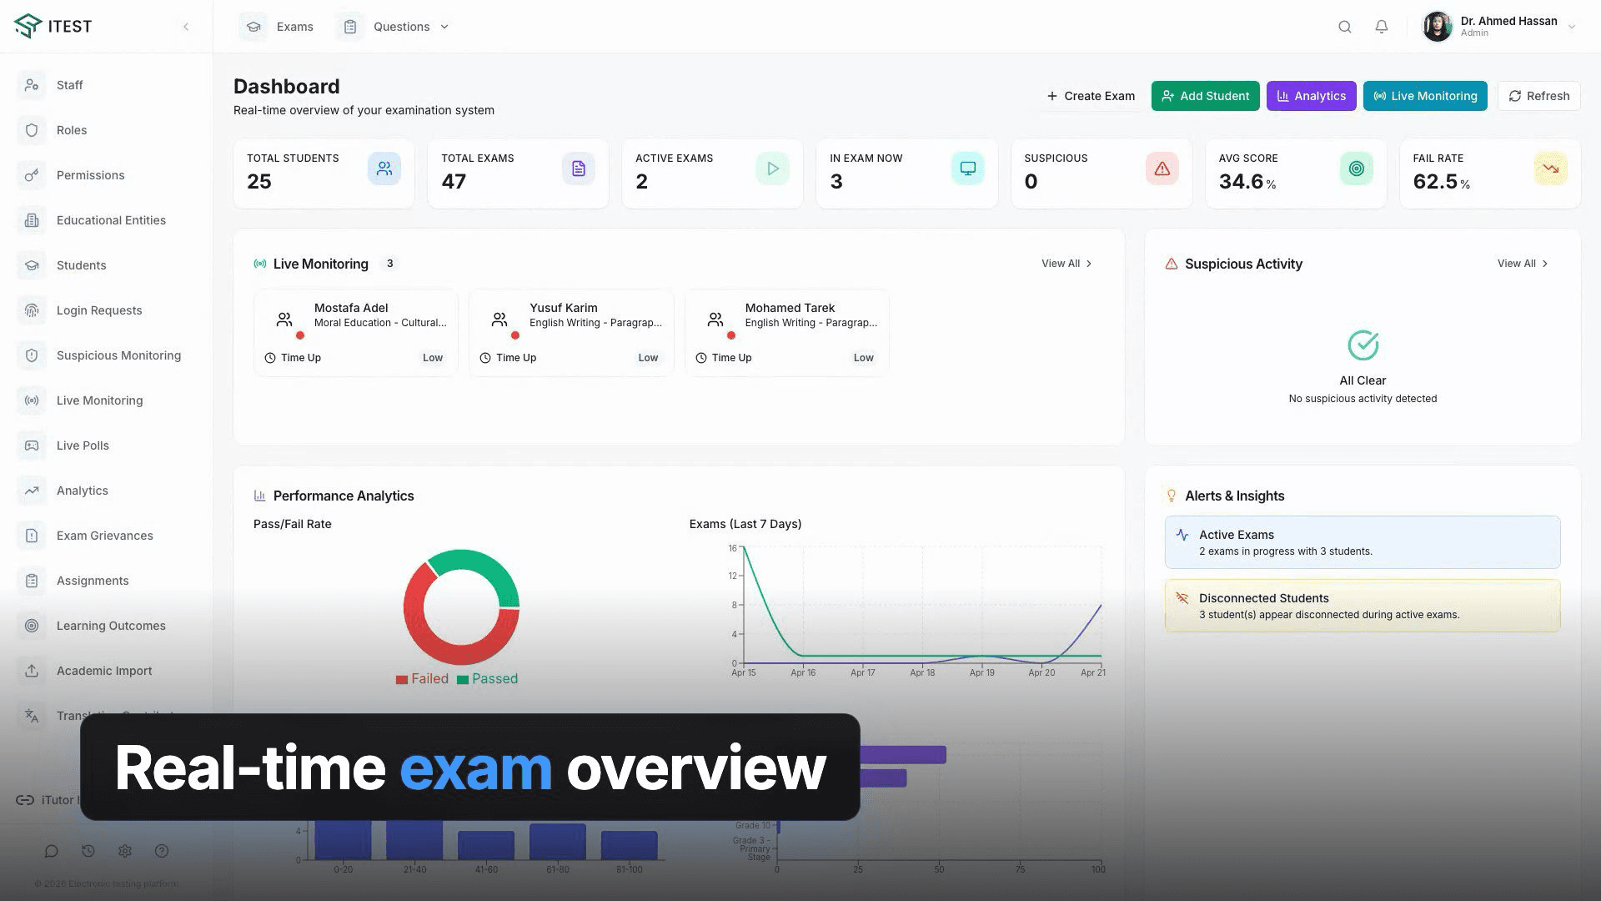
Task: Select Students in the sidebar
Action: (x=82, y=265)
